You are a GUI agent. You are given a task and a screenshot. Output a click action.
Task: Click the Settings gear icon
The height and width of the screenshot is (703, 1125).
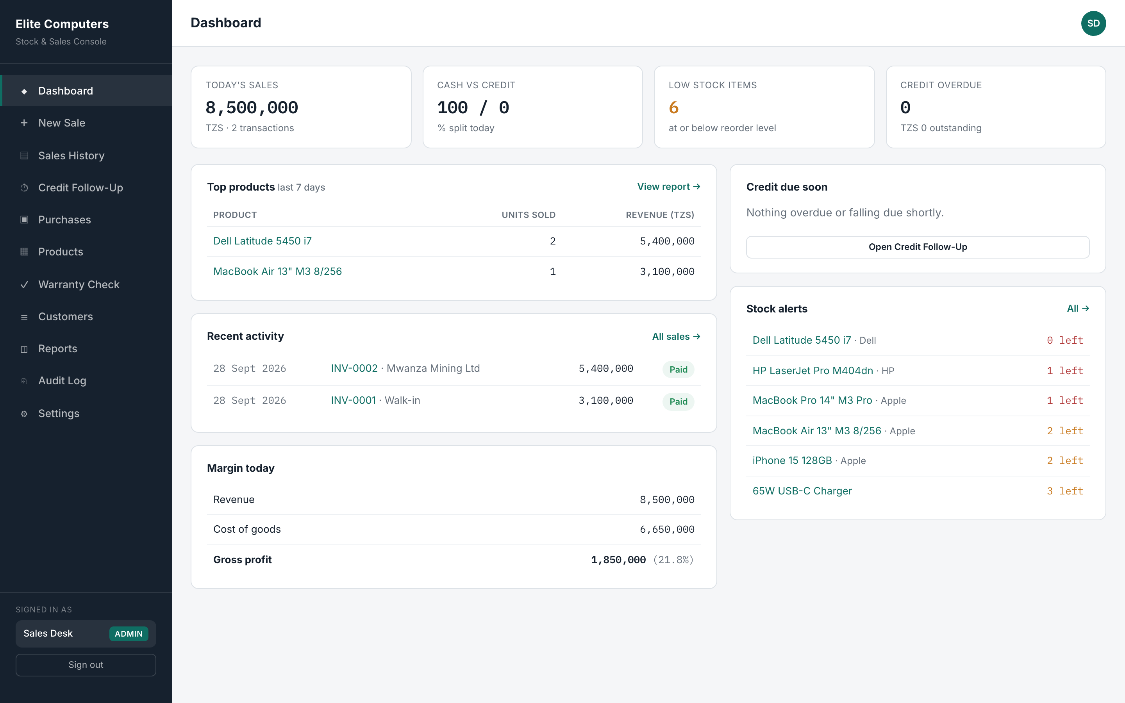[24, 414]
